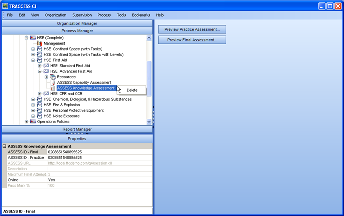
Task: Select the Management tree row
Action: coord(54,43)
